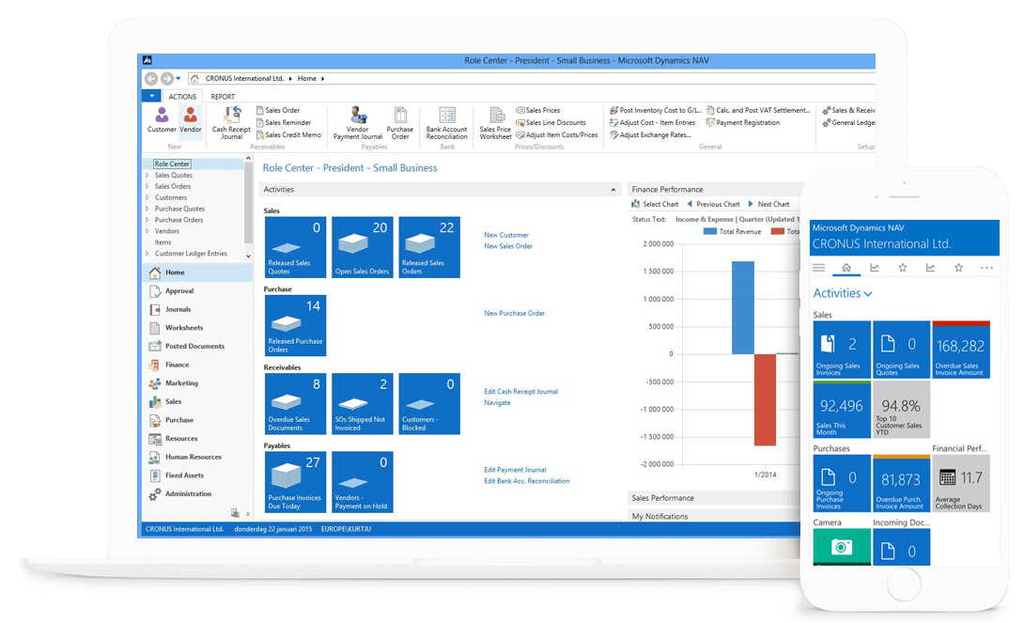Open the blue application menu dropdown

coord(151,97)
